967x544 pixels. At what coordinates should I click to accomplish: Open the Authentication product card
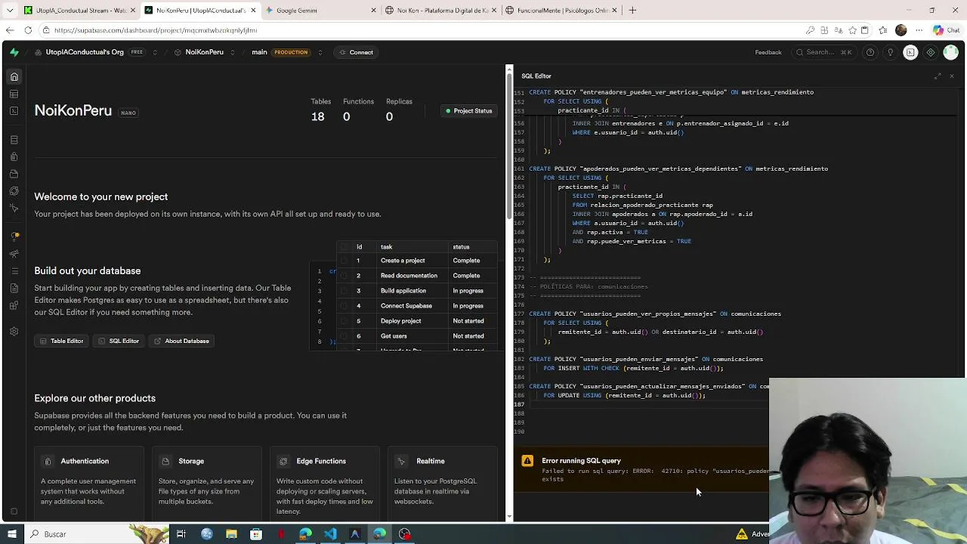(89, 484)
